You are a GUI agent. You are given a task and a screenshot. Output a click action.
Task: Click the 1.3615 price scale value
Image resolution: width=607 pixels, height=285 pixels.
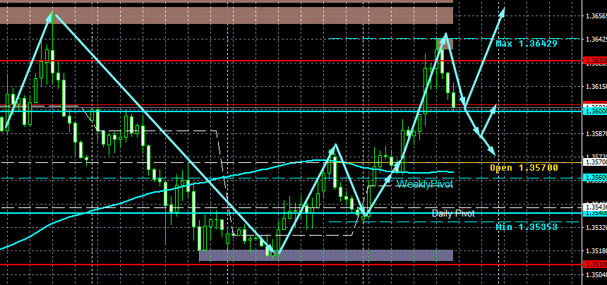click(x=596, y=87)
